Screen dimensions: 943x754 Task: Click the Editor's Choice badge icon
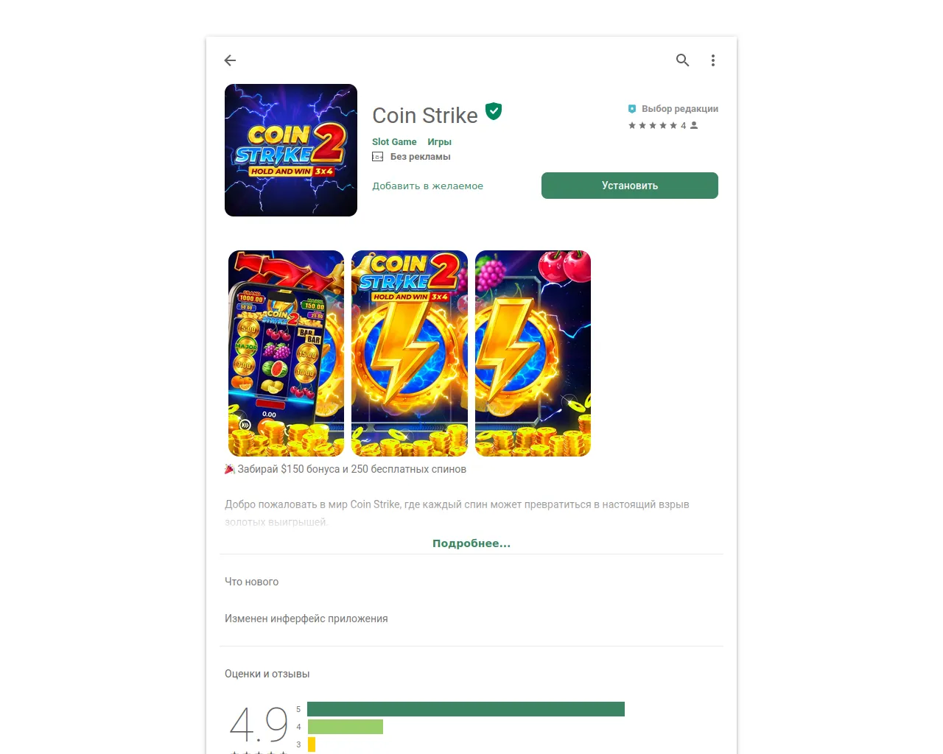[632, 109]
